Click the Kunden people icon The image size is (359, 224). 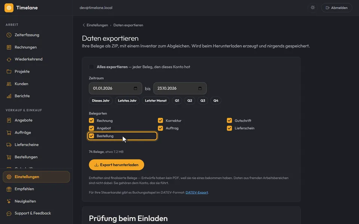tap(9, 84)
